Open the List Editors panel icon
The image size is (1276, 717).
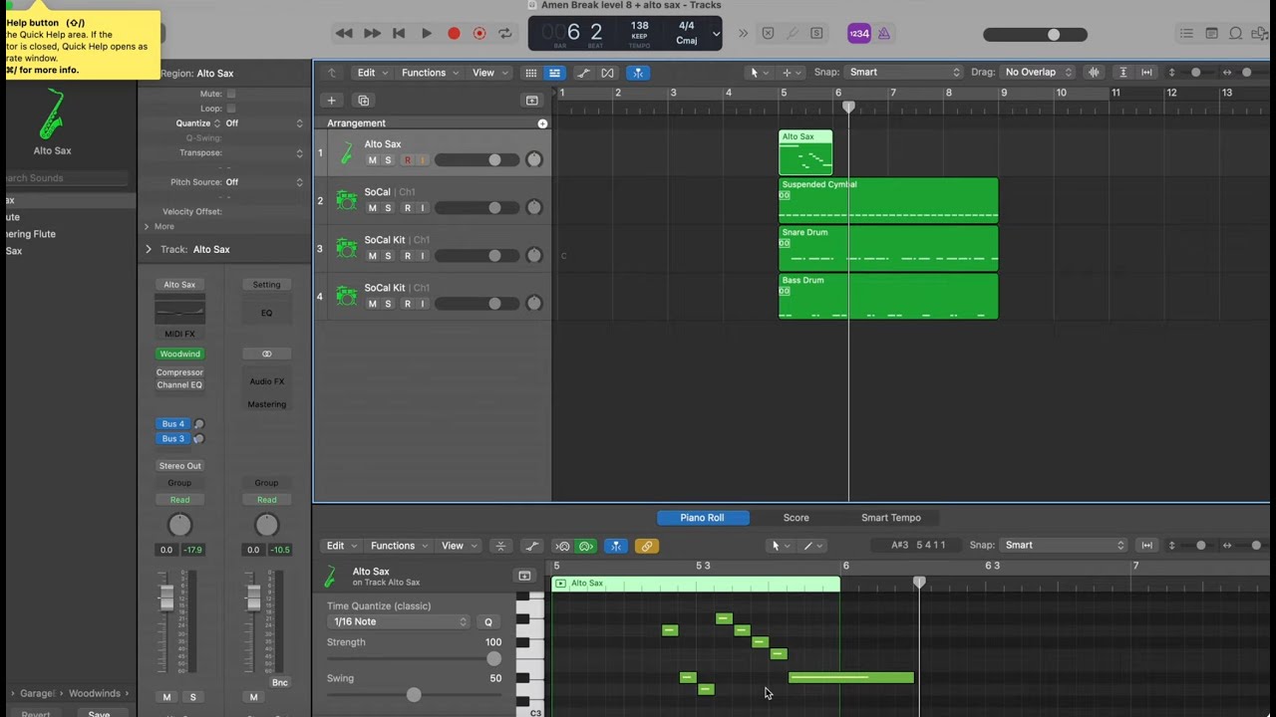pos(1186,33)
